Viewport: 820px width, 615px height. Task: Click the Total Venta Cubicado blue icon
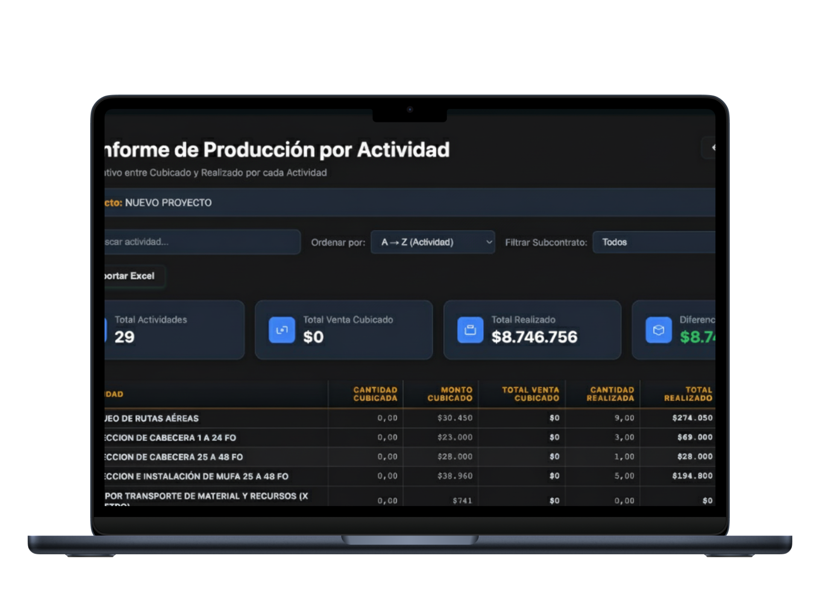(281, 329)
